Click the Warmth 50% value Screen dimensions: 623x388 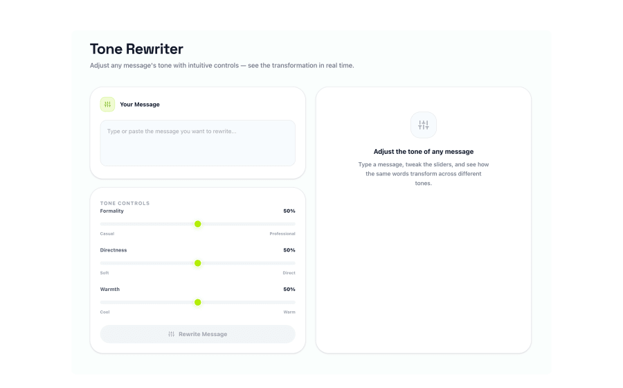pyautogui.click(x=289, y=290)
